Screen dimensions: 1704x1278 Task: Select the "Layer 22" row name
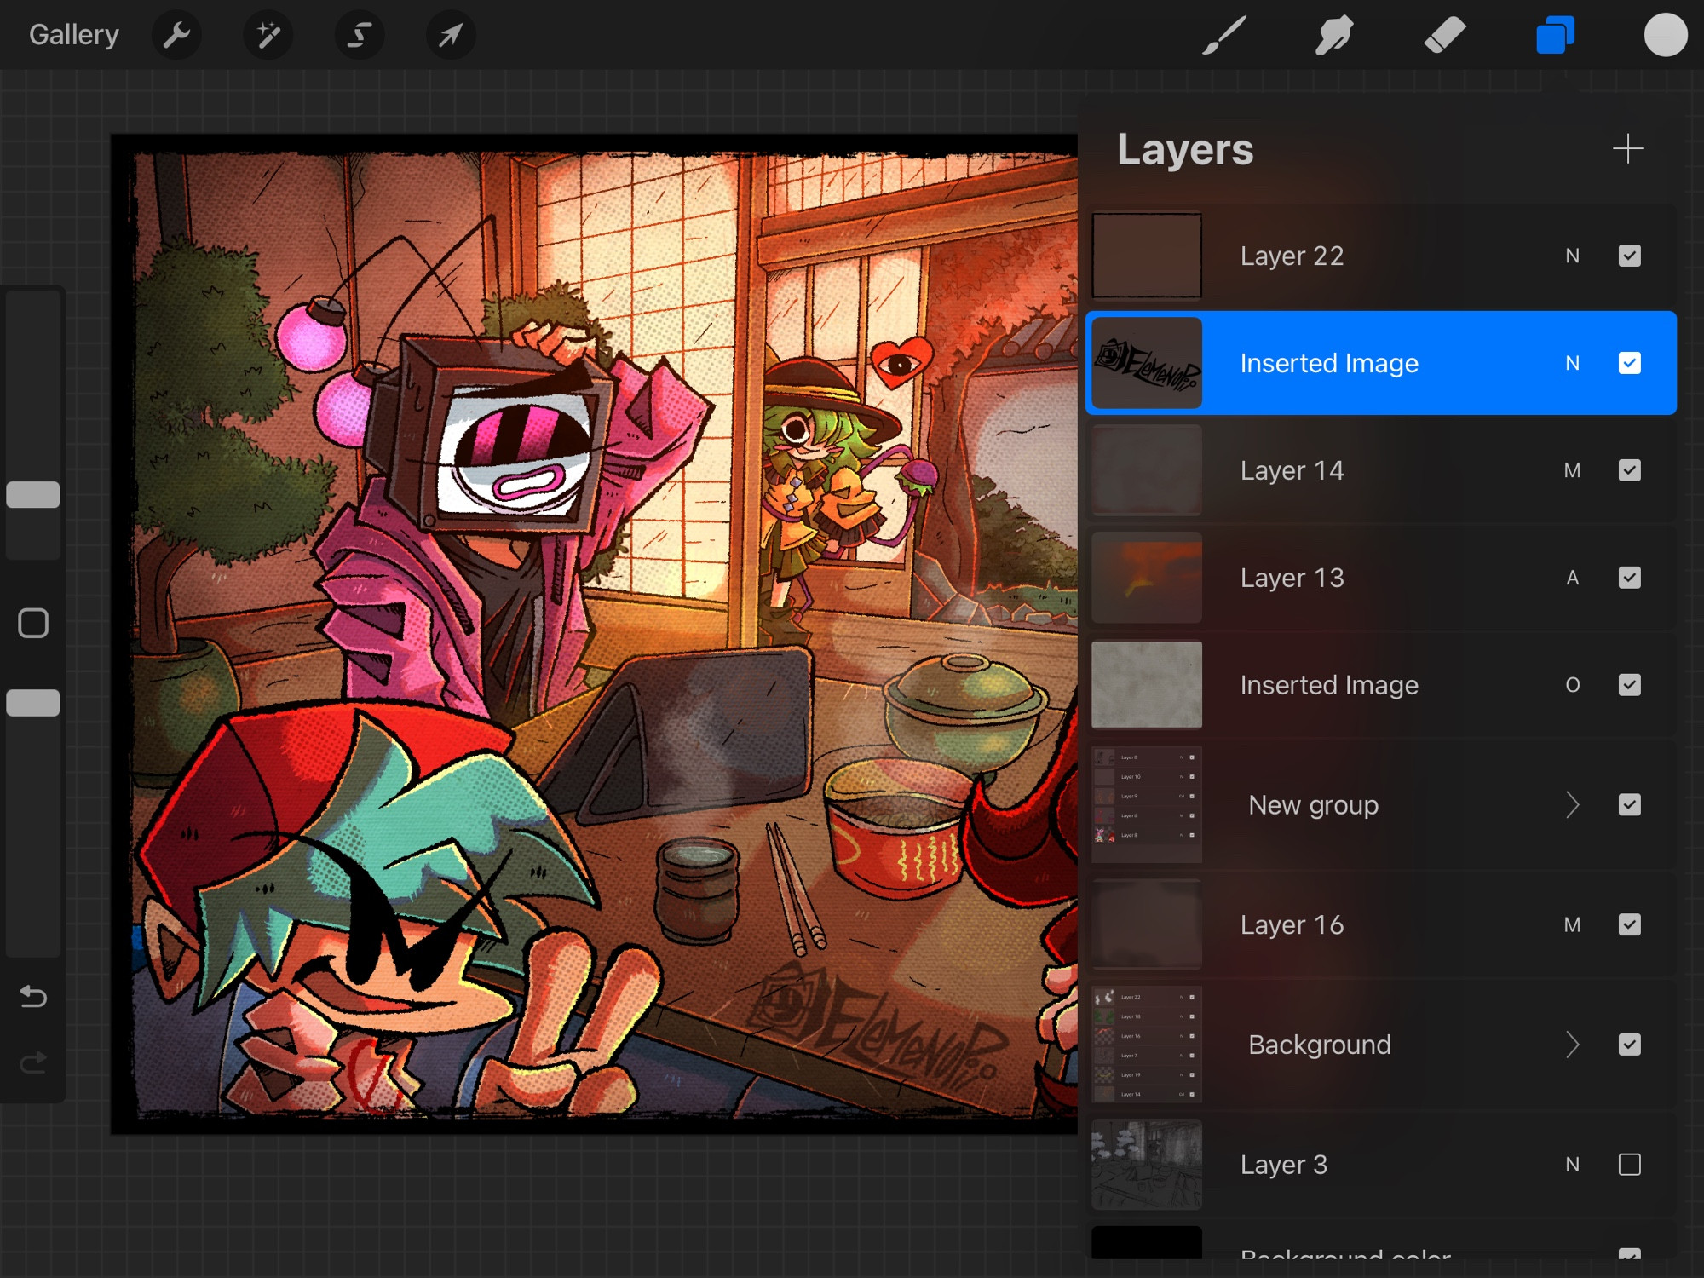click(x=1292, y=256)
